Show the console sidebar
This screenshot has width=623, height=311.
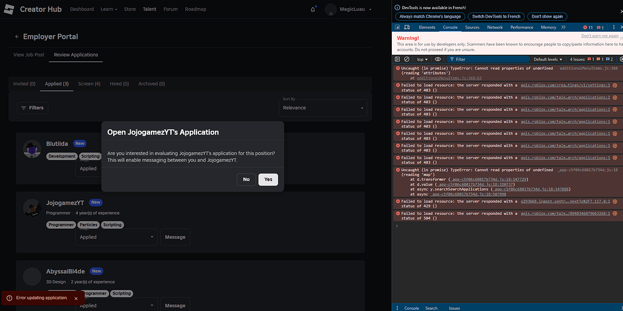point(397,59)
